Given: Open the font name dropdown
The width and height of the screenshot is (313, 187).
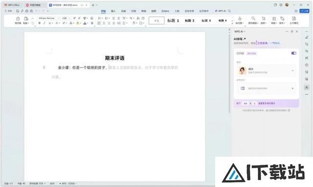Looking at the screenshot, I should (x=59, y=18).
